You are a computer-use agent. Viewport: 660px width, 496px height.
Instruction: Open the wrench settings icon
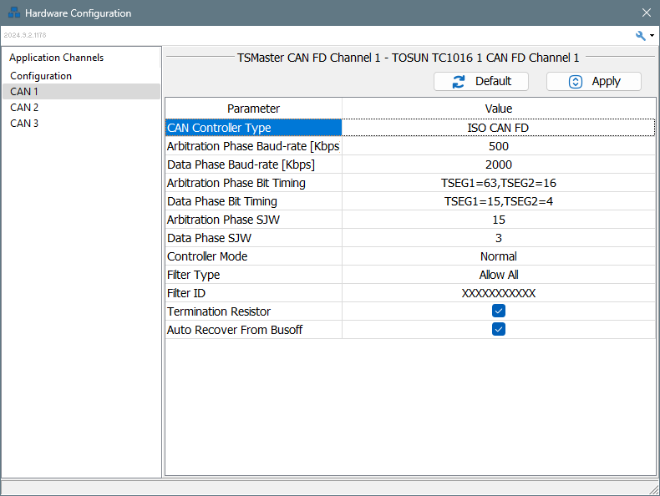click(x=640, y=36)
